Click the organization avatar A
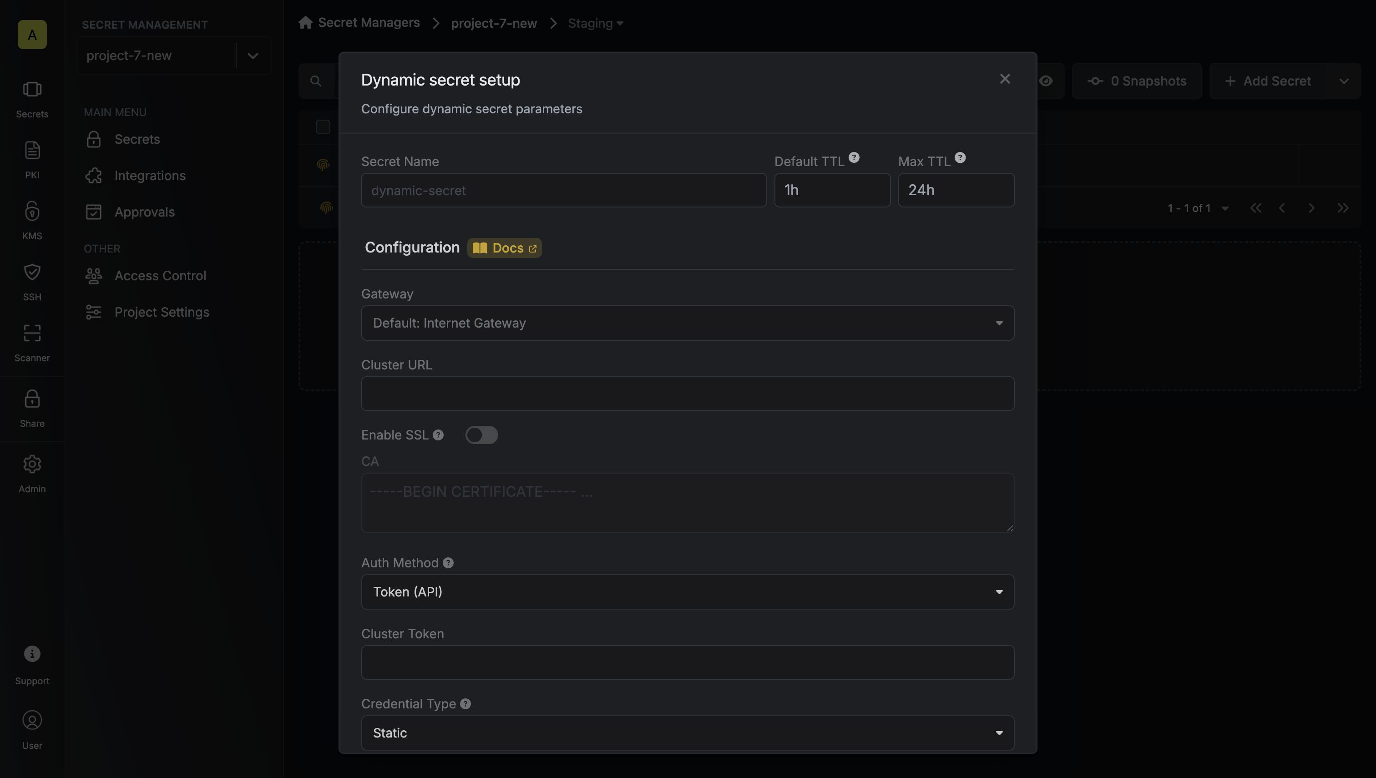1376x778 pixels. pos(32,35)
